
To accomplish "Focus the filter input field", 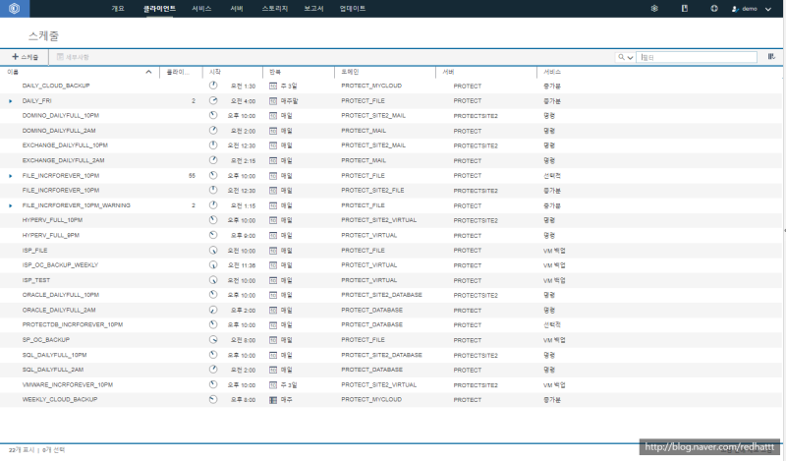I will [x=697, y=57].
